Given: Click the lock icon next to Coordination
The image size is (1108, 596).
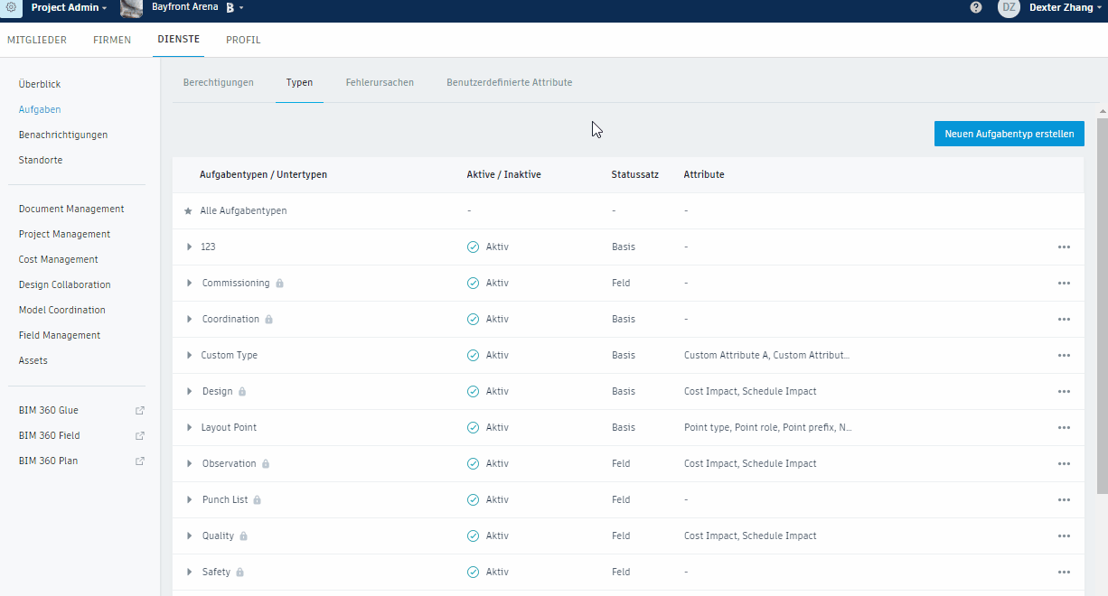Looking at the screenshot, I should (x=269, y=319).
